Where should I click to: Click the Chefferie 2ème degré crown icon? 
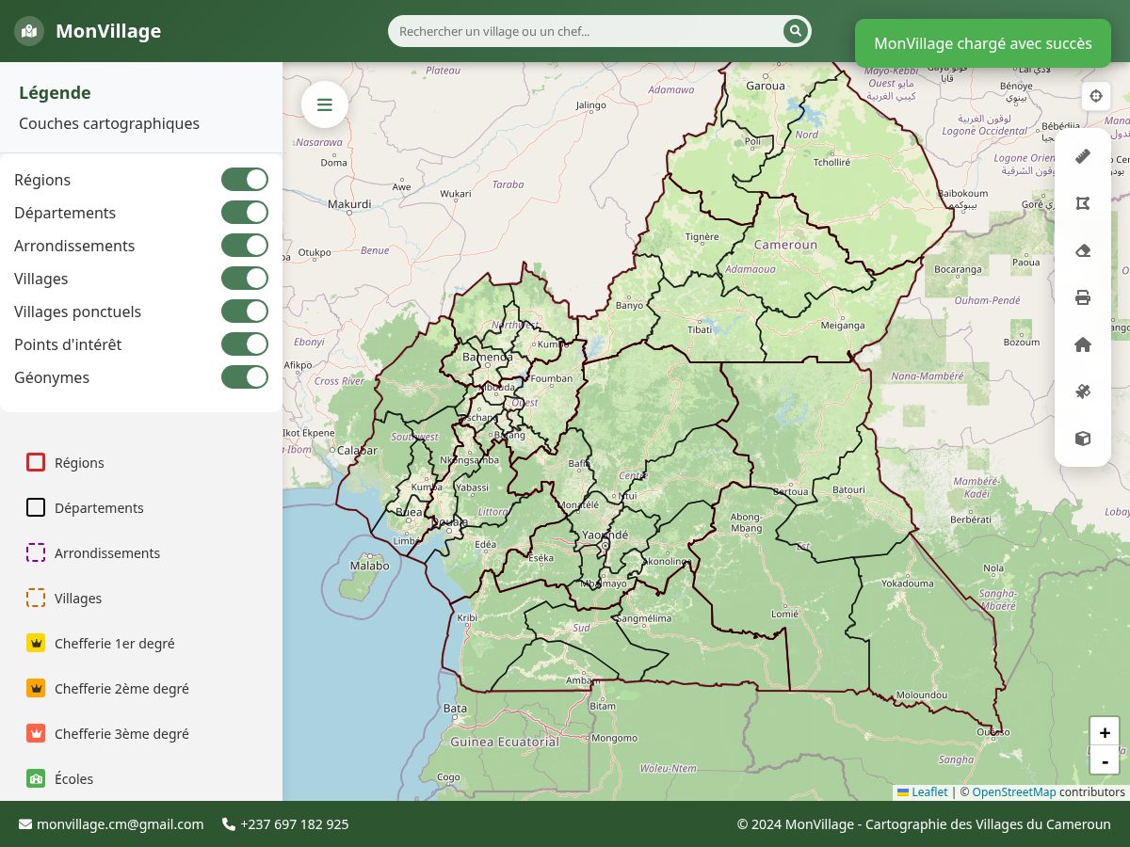pyautogui.click(x=36, y=689)
